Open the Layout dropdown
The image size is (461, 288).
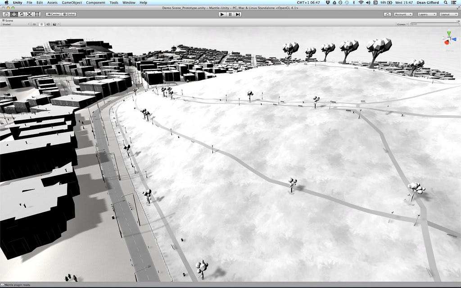pos(448,14)
